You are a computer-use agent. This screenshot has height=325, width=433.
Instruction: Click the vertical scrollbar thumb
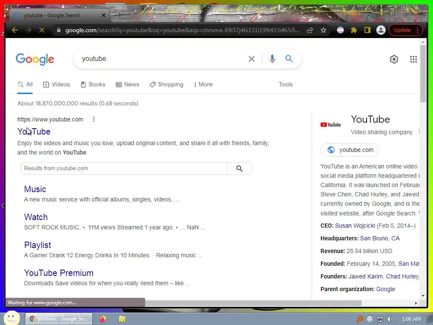point(423,74)
